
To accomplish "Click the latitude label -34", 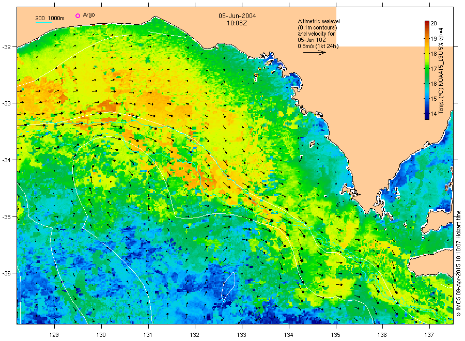I will click(x=6, y=160).
